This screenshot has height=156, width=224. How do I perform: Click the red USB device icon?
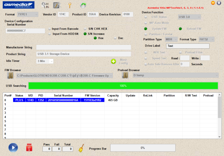pyautogui.click(x=29, y=147)
